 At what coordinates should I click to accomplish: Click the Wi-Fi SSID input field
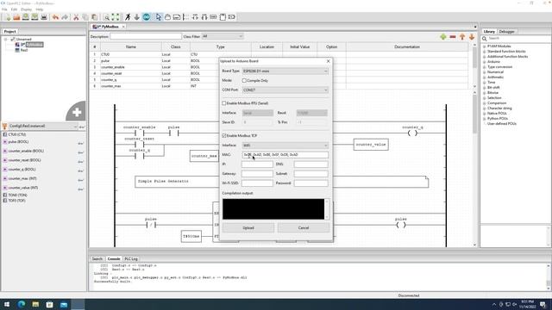[x=257, y=183]
